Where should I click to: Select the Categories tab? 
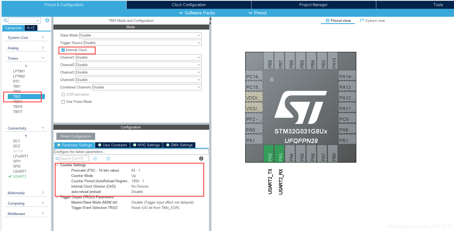point(13,28)
